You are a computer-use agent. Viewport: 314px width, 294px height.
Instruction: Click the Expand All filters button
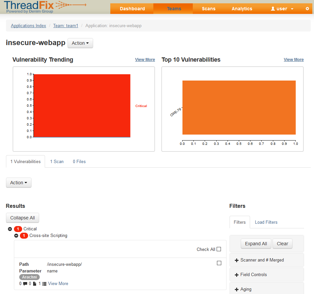click(x=256, y=244)
